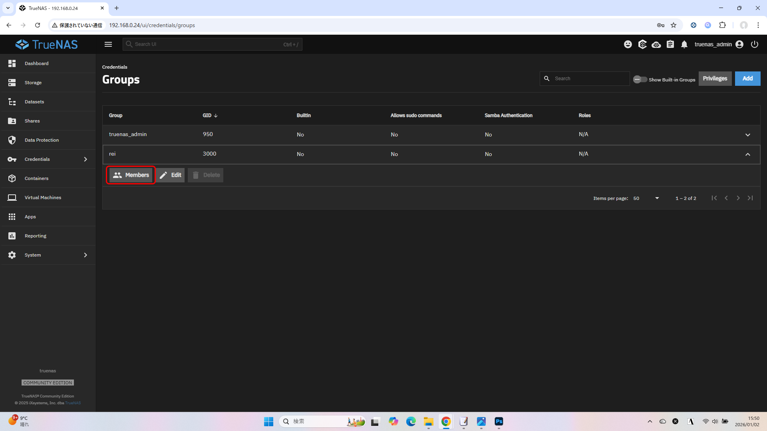Open Storage in the sidebar
Image resolution: width=767 pixels, height=431 pixels.
(33, 83)
